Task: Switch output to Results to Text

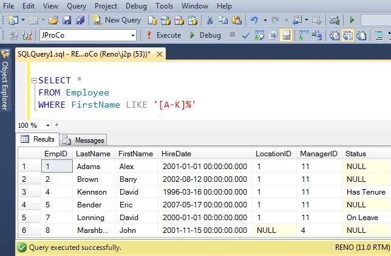Action: (335, 35)
